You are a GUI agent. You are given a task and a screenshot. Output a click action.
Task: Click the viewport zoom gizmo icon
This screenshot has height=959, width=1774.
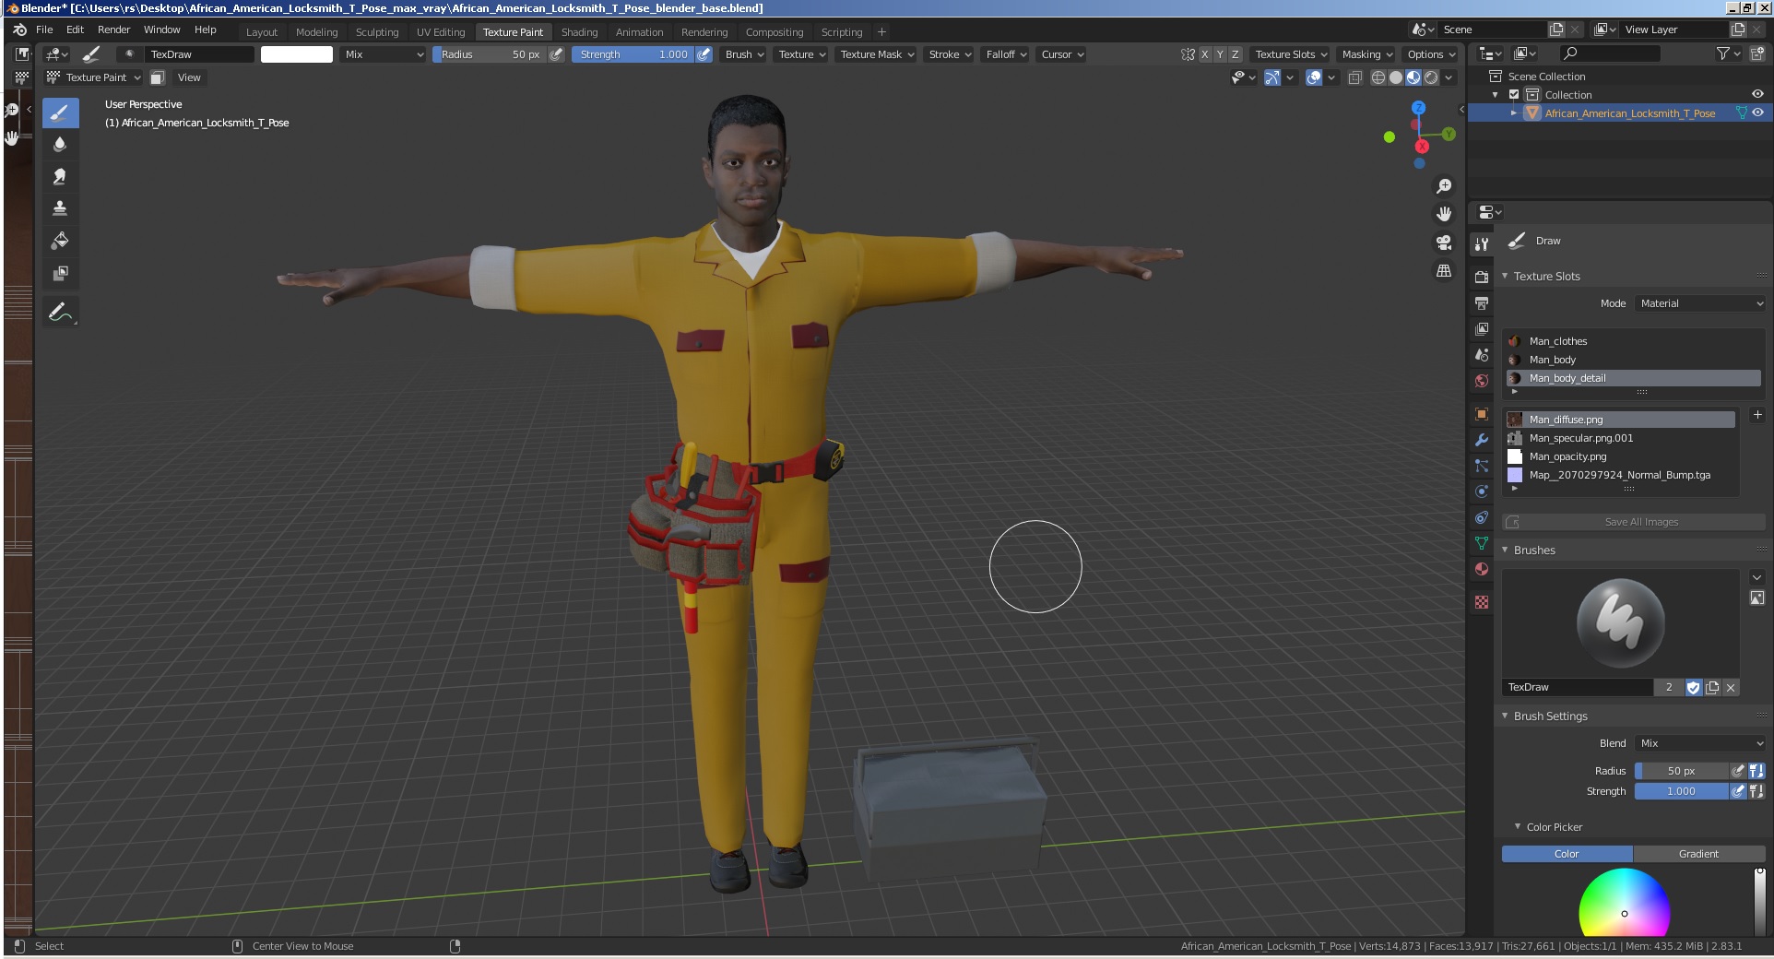tap(1444, 186)
